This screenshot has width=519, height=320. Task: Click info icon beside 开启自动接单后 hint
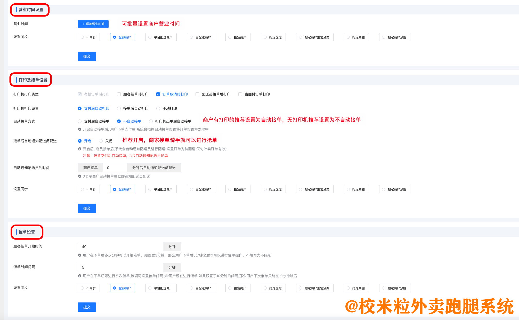click(80, 129)
